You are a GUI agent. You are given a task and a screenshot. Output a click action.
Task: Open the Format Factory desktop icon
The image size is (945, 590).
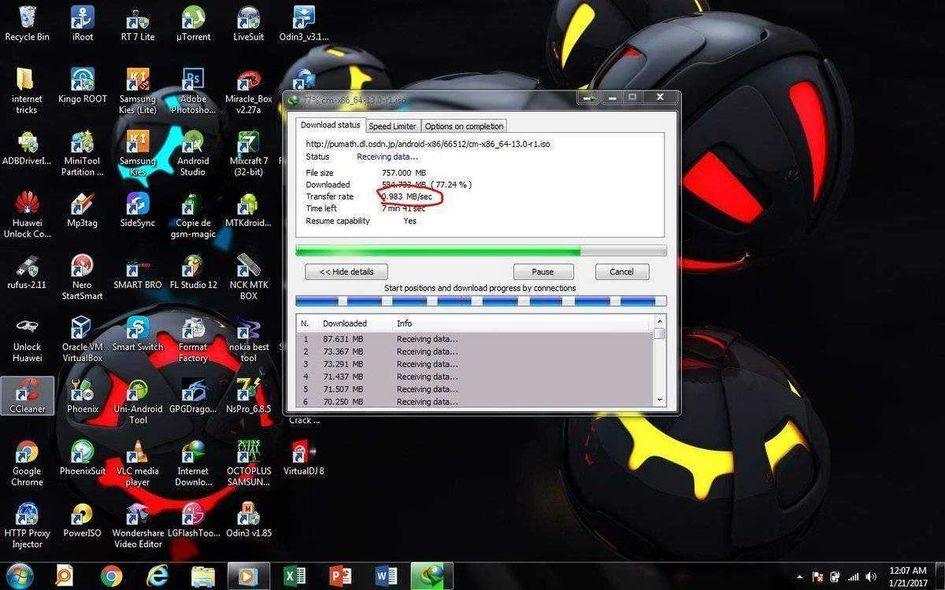pos(193,338)
